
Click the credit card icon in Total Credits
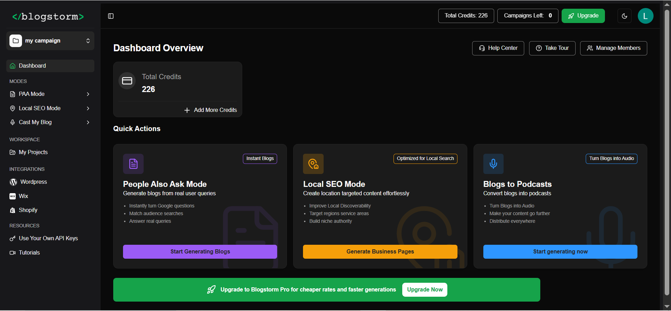pos(127,81)
